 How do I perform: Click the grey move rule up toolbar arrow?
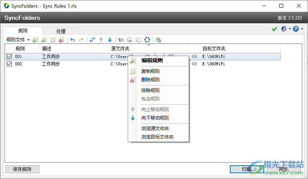(101, 40)
